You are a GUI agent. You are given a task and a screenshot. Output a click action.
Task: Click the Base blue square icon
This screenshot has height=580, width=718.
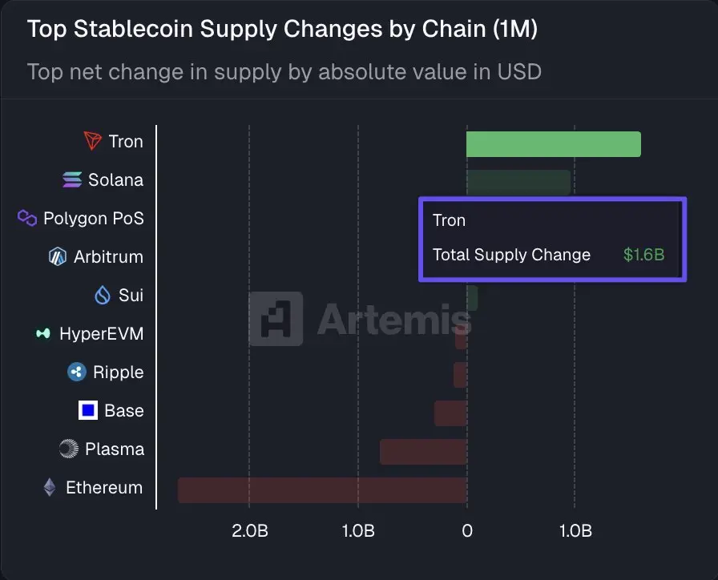pyautogui.click(x=87, y=411)
